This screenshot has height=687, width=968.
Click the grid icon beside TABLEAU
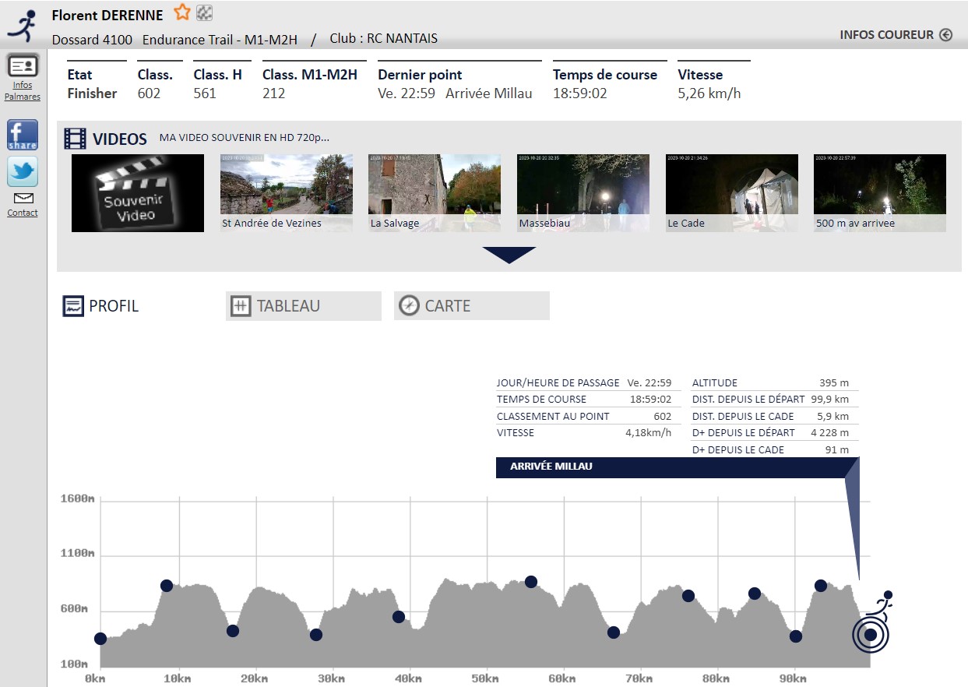[240, 305]
